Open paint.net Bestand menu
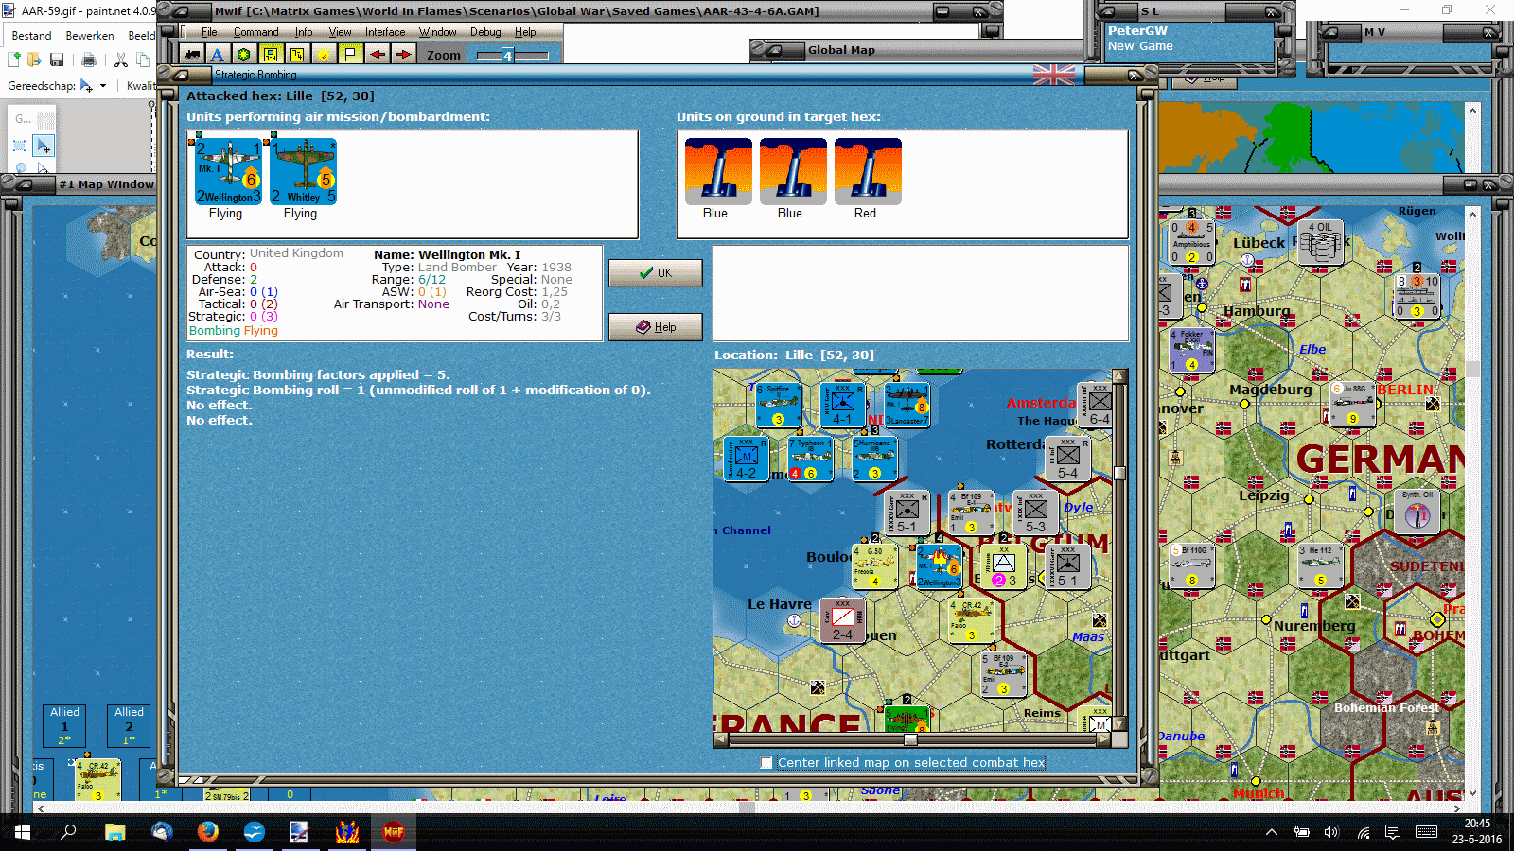1514x851 pixels. tap(31, 36)
